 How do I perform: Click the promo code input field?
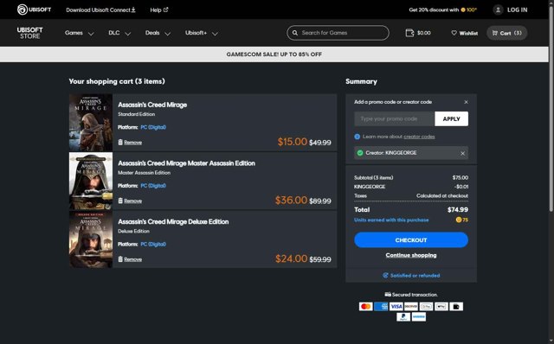click(x=395, y=119)
